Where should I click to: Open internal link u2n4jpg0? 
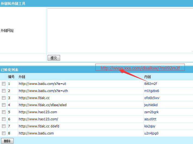[151, 133]
